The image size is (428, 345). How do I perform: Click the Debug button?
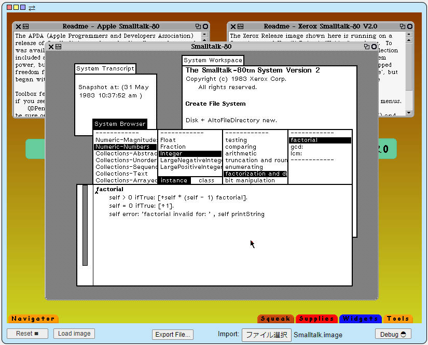point(393,334)
